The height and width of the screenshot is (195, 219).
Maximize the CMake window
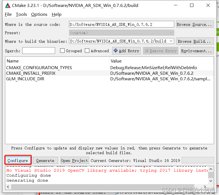[x=192, y=5]
